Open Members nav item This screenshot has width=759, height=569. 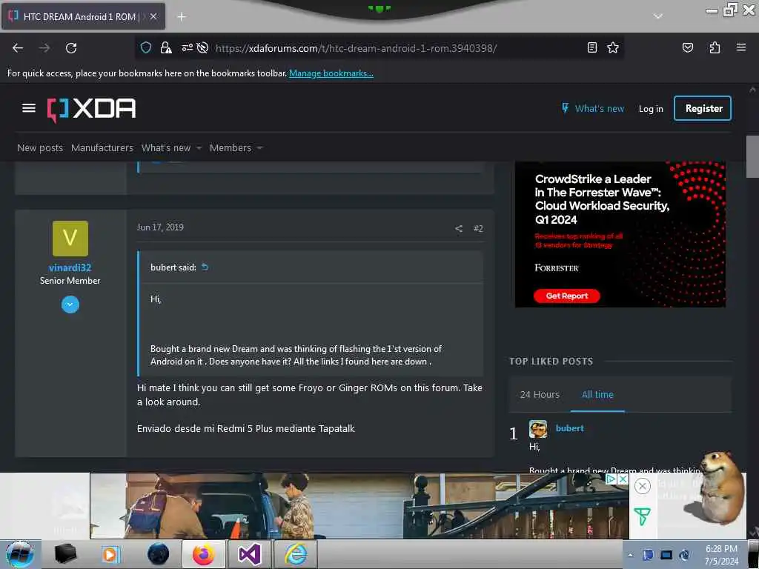click(231, 147)
